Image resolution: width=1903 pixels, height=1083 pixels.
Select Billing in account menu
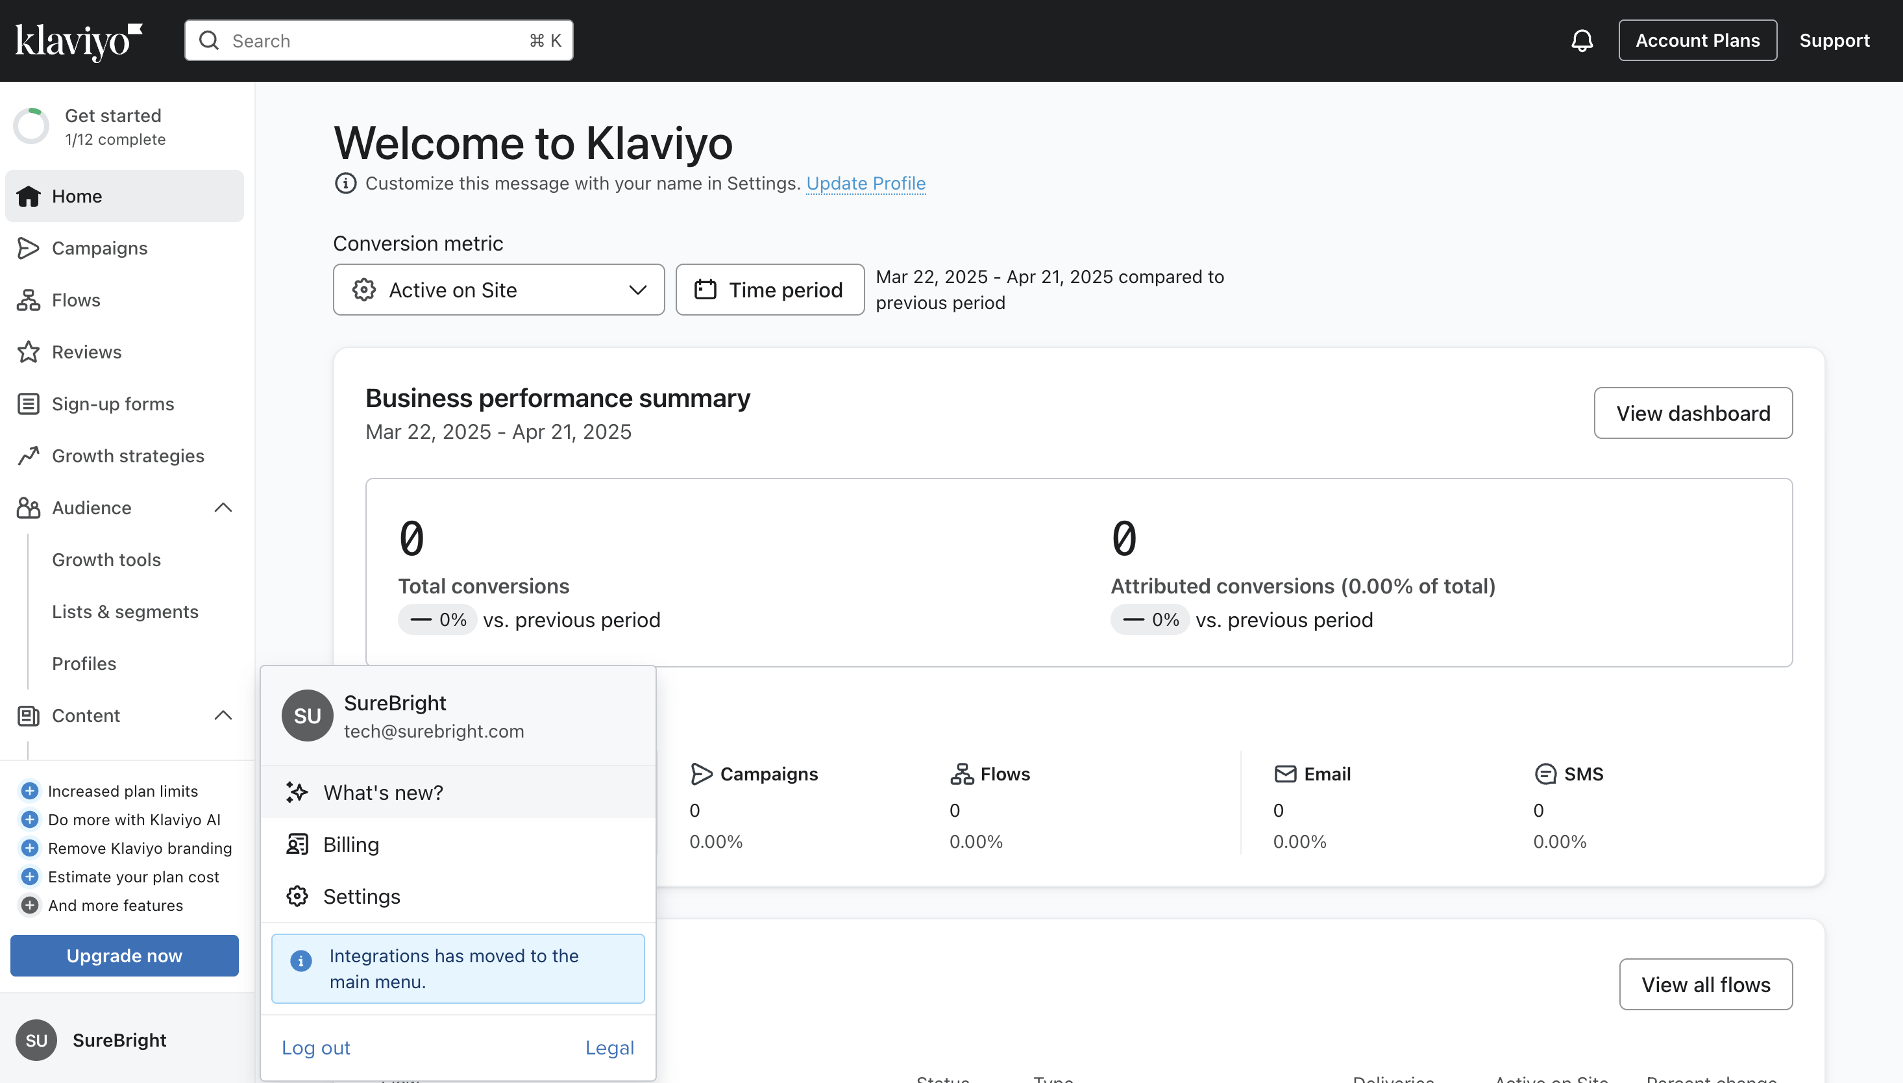[x=351, y=844]
